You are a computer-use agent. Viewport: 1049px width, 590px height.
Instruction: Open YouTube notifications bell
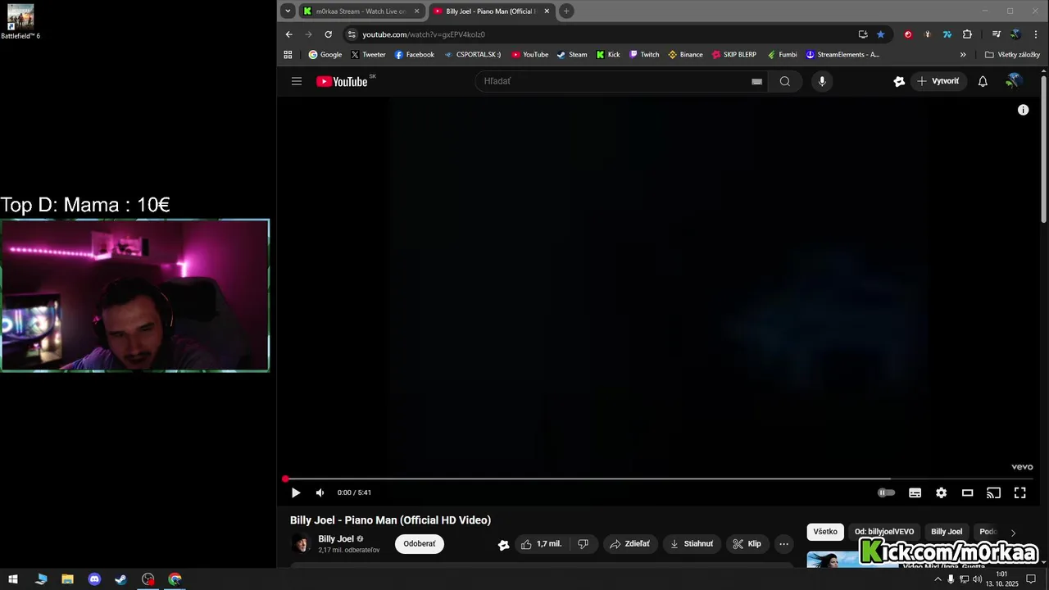(x=983, y=81)
